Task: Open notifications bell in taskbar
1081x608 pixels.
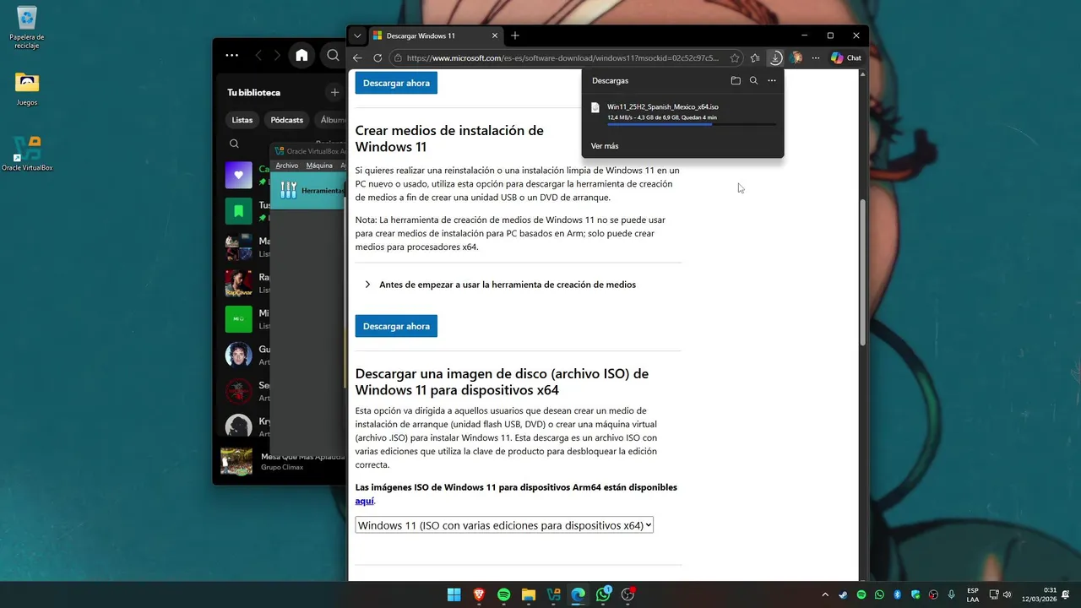Action: (x=1066, y=594)
